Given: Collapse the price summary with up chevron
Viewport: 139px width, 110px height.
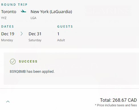Looking at the screenshot, I should 8,101.
